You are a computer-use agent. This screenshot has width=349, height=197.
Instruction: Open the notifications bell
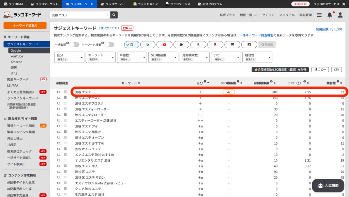tap(330, 15)
